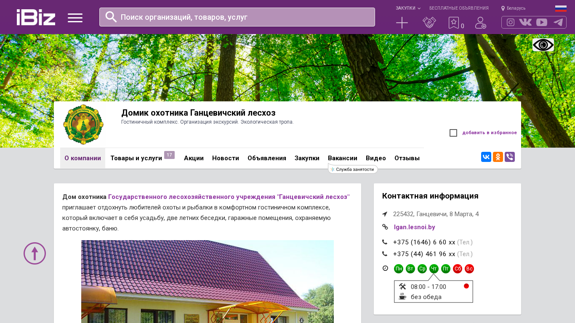Open the Вакансии tab
575x323 pixels.
pyautogui.click(x=343, y=158)
